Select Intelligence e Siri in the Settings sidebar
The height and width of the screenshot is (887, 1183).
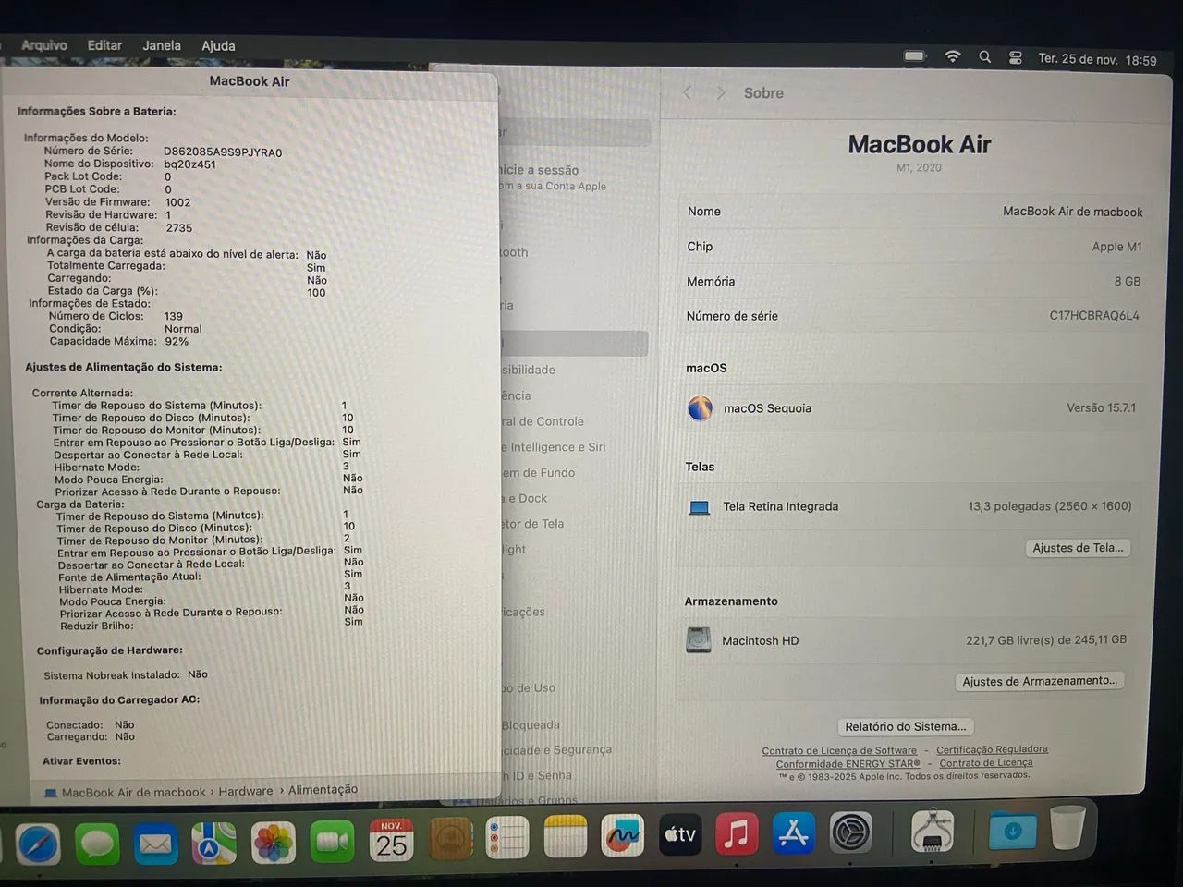tap(554, 447)
